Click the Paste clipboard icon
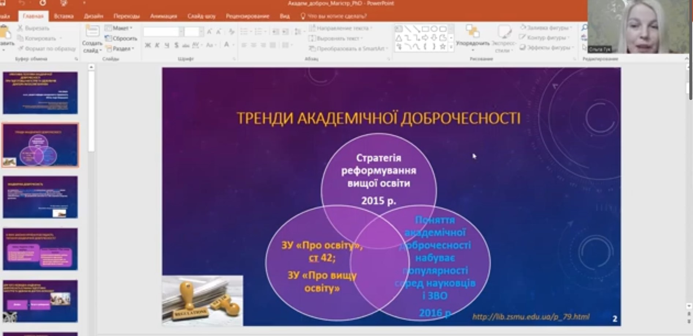This screenshot has height=336, width=693. click(5, 32)
